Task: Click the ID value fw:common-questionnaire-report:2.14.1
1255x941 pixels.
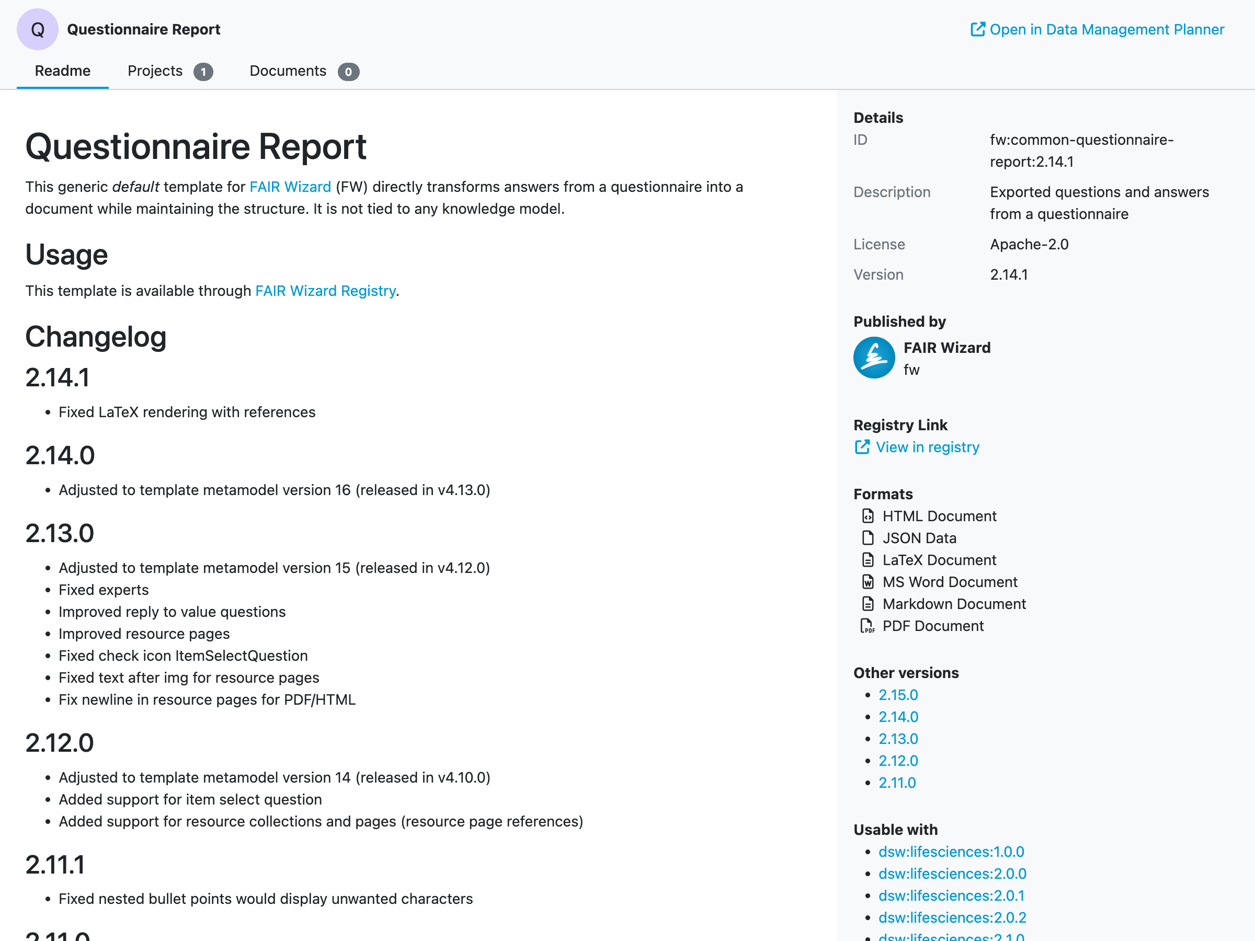Action: coord(1082,151)
